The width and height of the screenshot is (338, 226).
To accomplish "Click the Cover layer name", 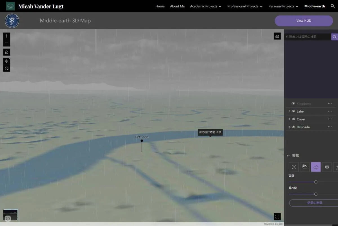I will tap(301, 119).
